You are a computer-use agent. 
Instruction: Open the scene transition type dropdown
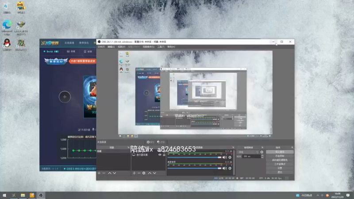coord(248,152)
